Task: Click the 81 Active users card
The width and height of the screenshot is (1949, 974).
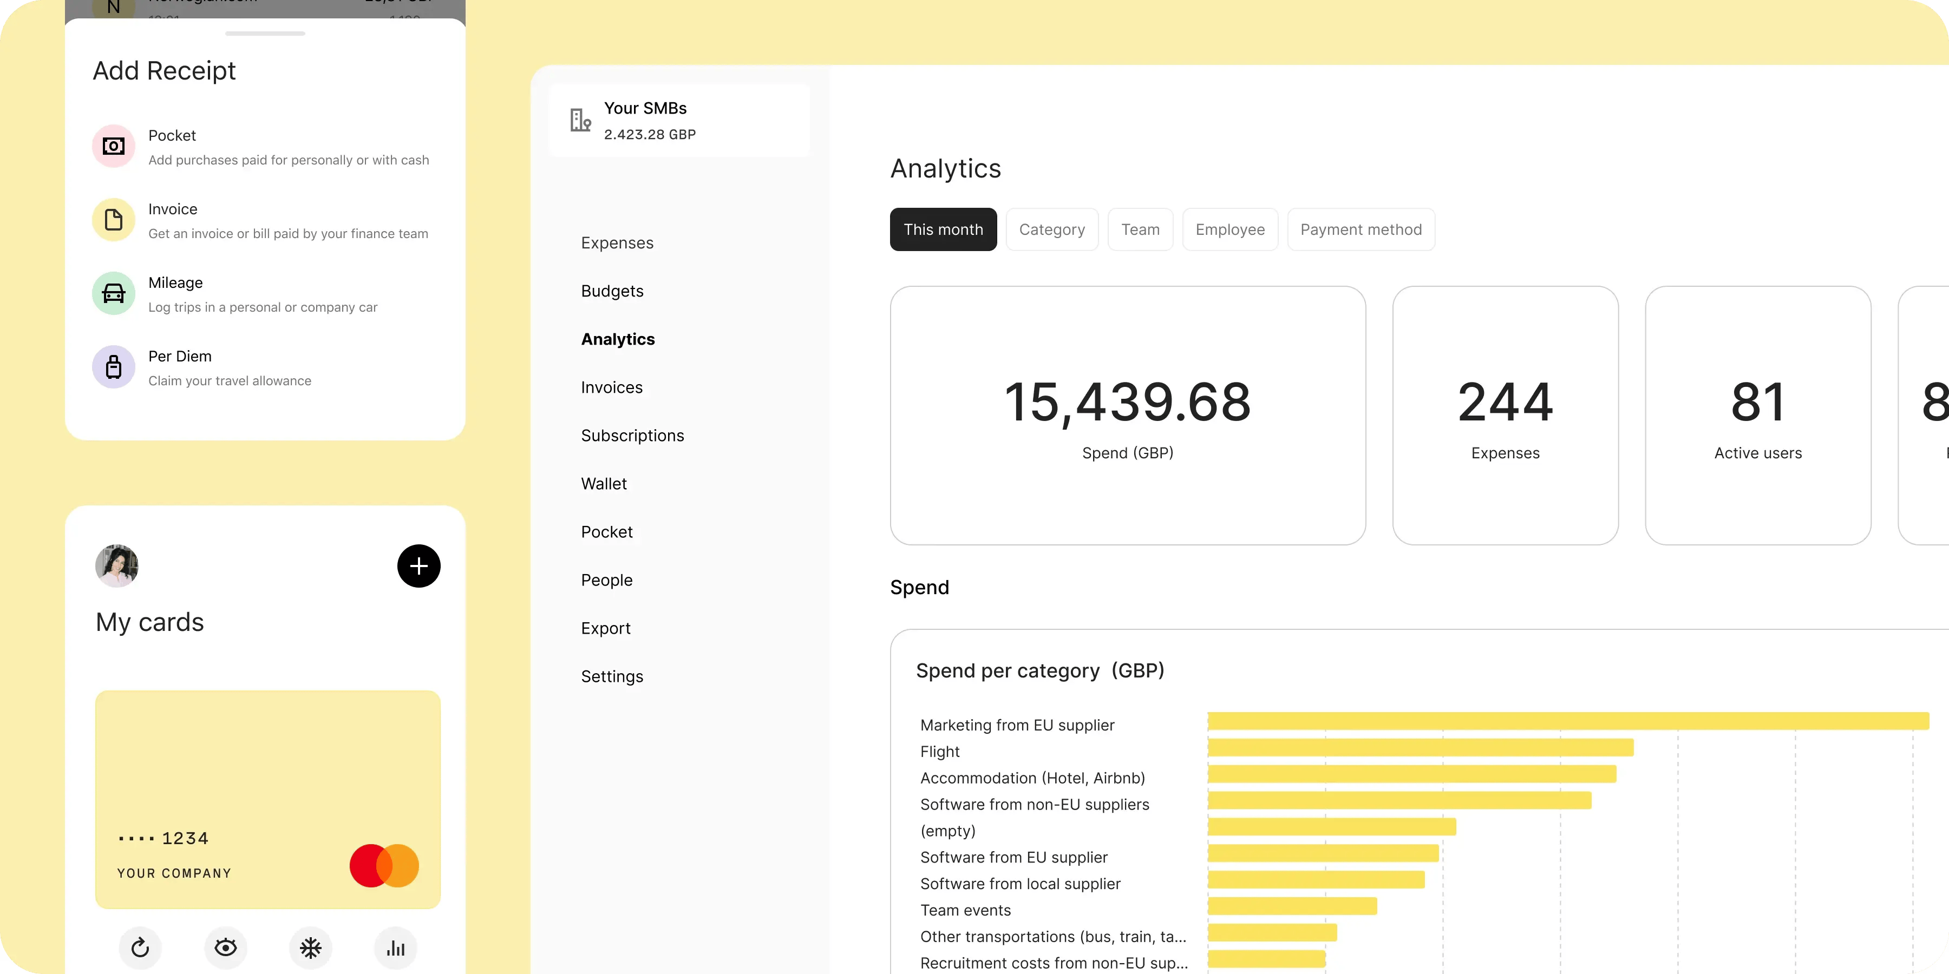Action: 1757,415
